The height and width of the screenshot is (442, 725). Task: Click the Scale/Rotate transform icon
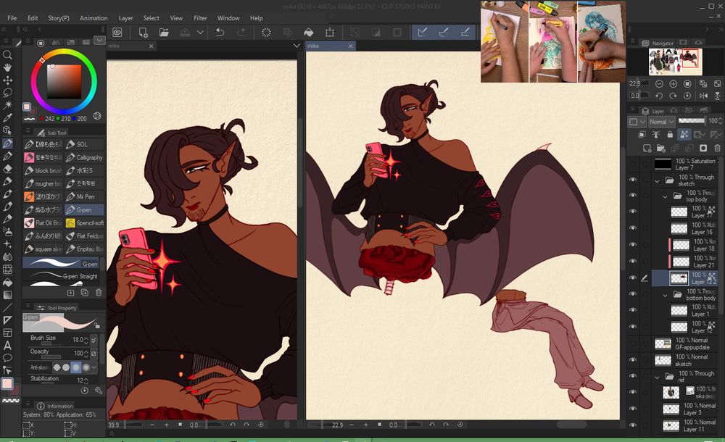[330, 33]
